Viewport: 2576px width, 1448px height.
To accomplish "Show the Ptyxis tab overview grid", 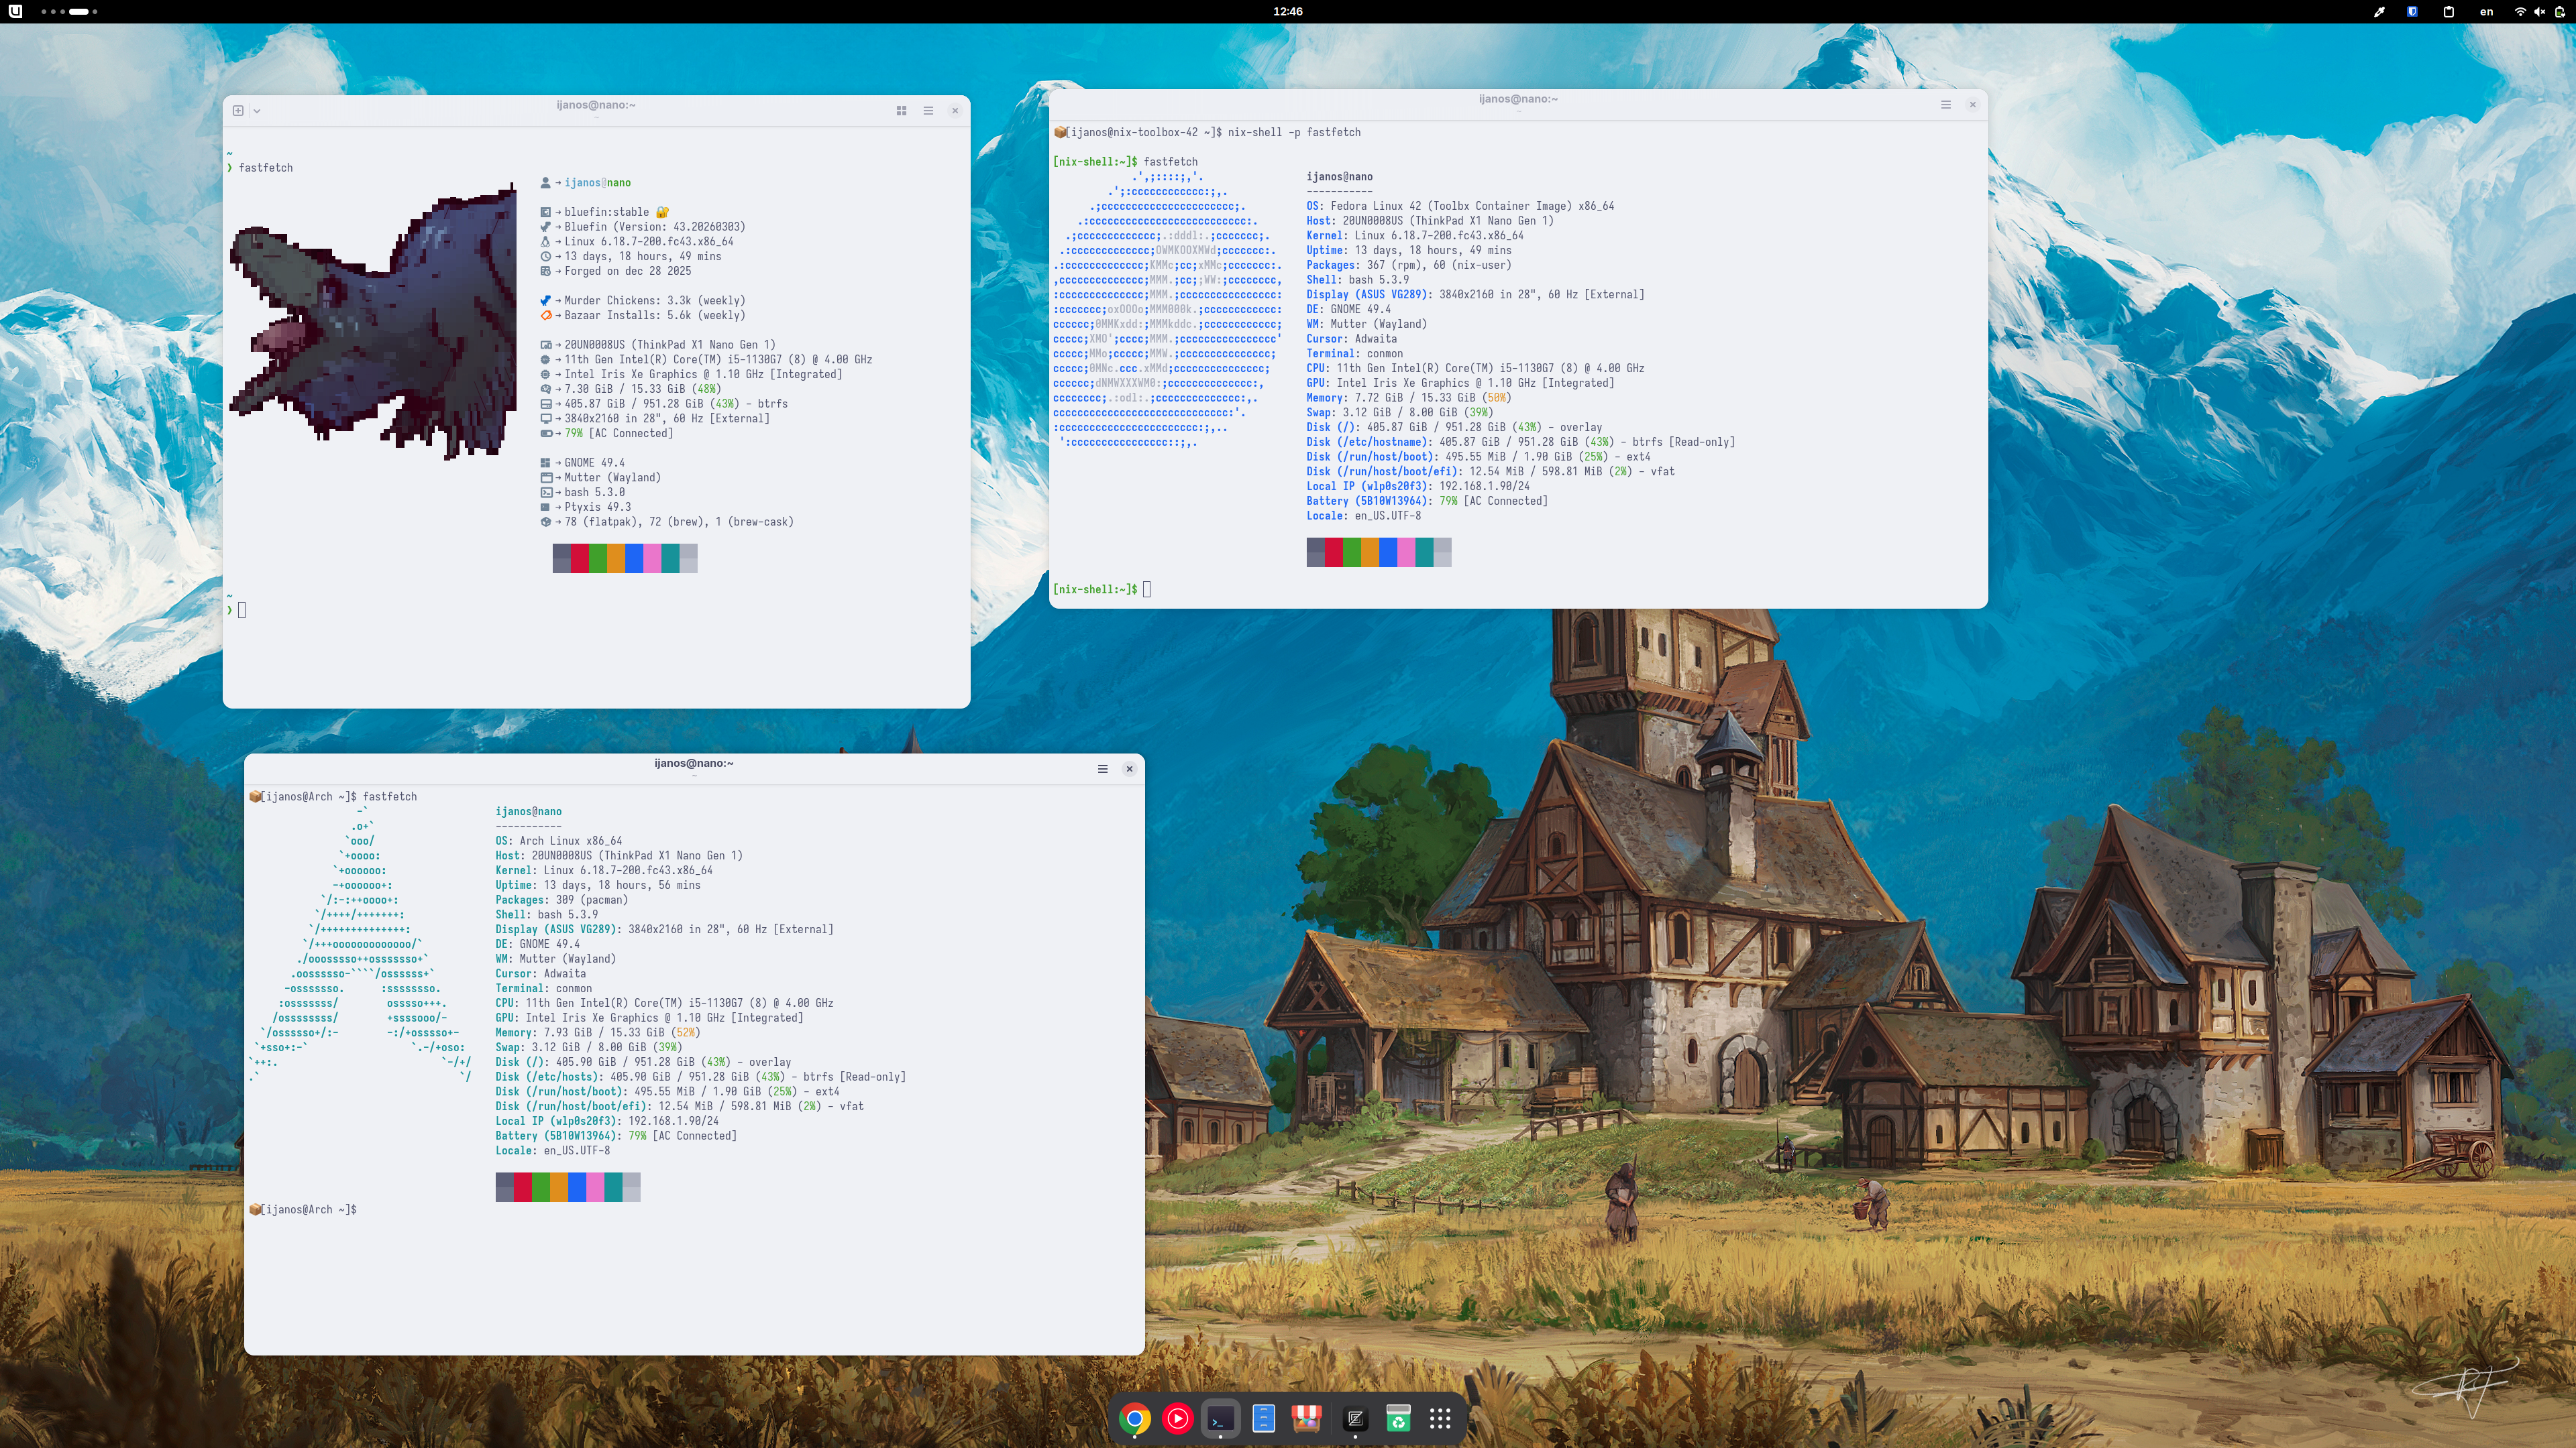I will (x=901, y=111).
